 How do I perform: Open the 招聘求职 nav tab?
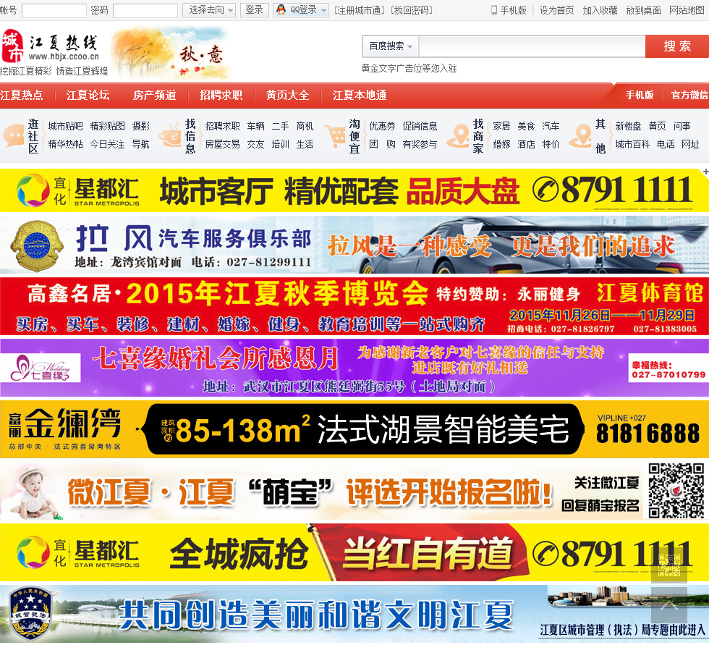coord(221,95)
